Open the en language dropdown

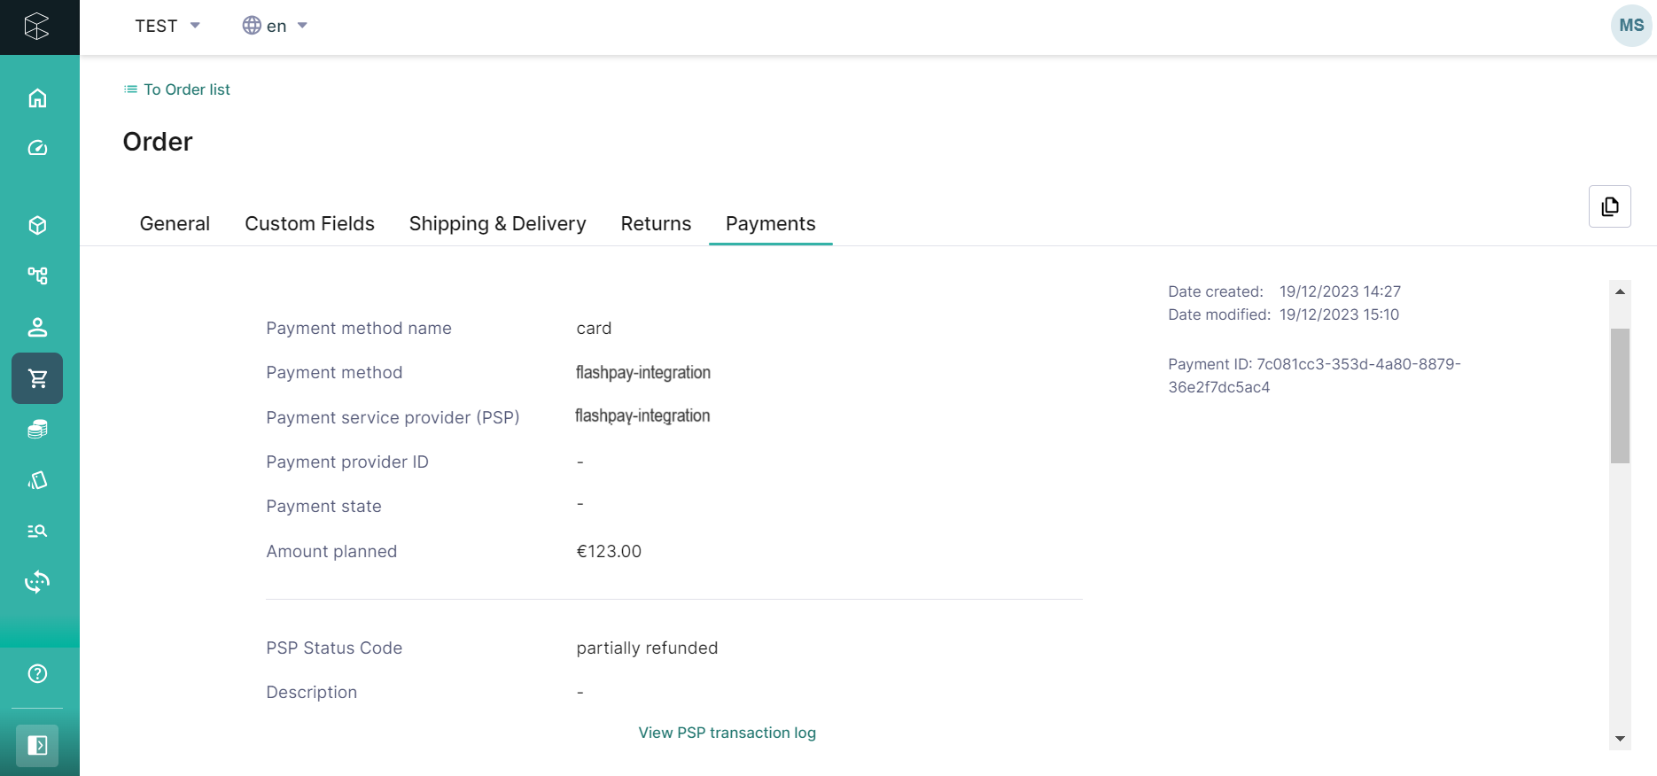pos(275,26)
